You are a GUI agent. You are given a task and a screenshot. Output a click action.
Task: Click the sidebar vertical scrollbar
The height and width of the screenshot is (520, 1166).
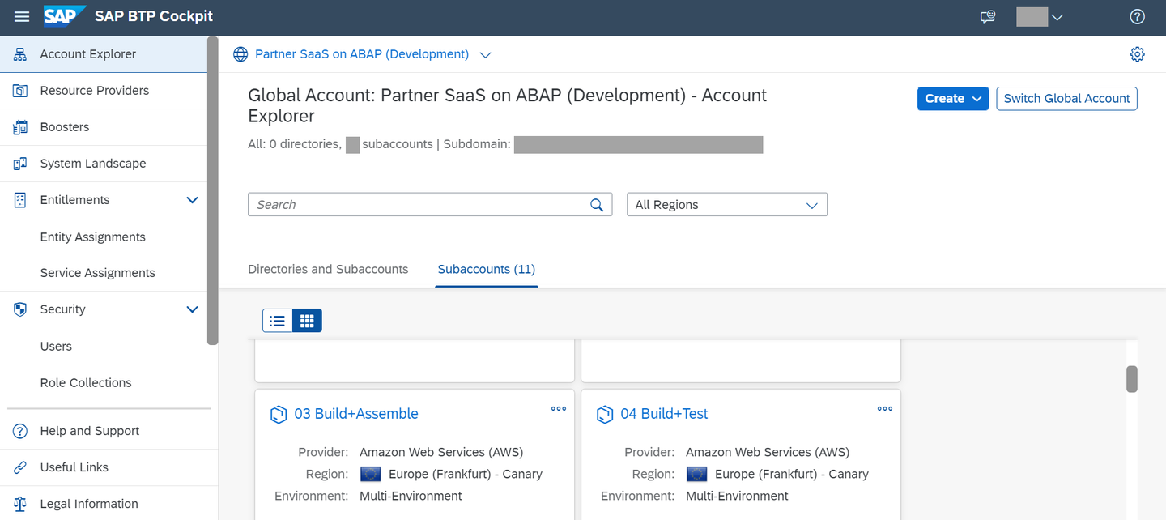[x=213, y=191]
